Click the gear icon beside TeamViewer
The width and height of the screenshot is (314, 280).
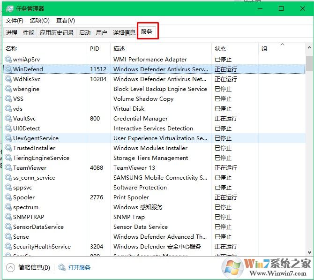(x=8, y=167)
